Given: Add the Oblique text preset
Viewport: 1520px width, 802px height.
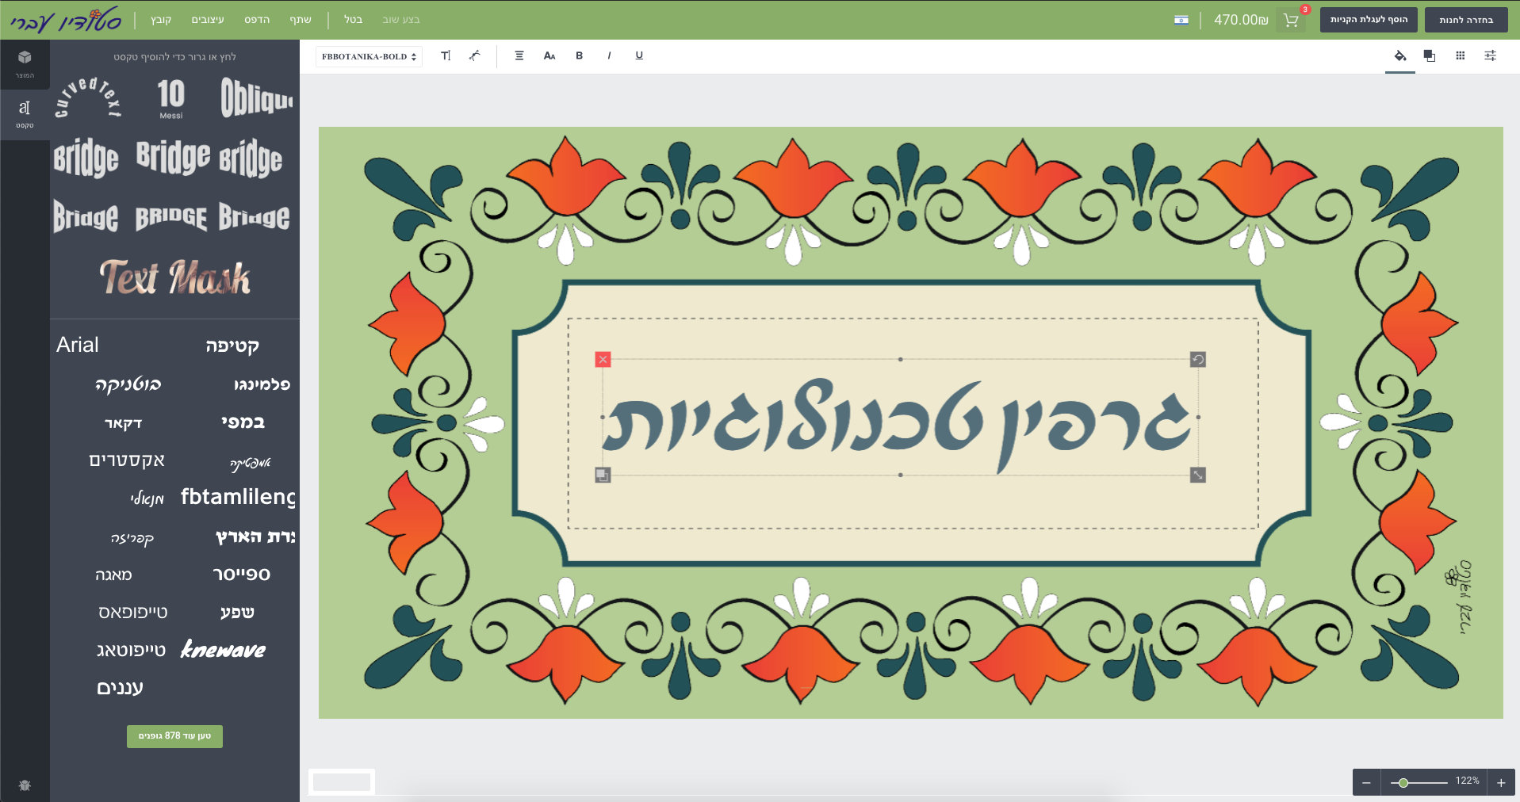Looking at the screenshot, I should pyautogui.click(x=256, y=98).
